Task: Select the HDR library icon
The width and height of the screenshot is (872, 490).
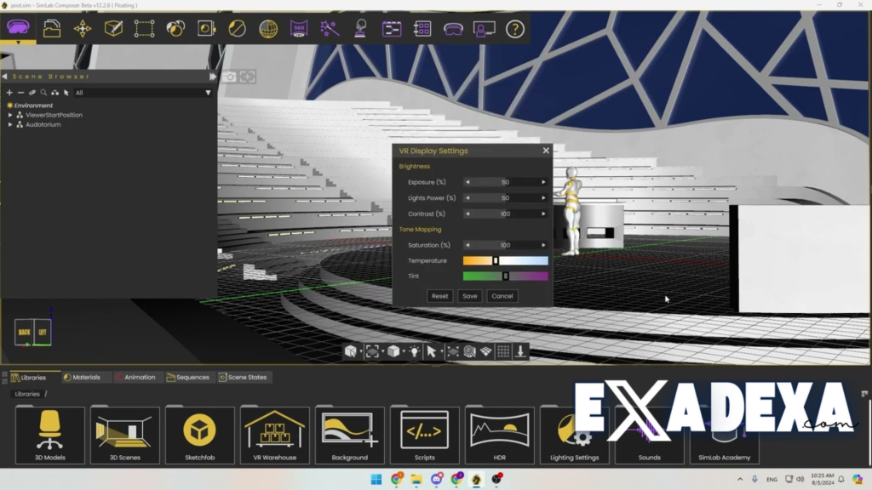Action: click(x=499, y=434)
